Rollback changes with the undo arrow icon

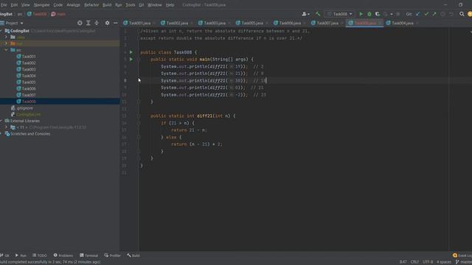tap(451, 14)
